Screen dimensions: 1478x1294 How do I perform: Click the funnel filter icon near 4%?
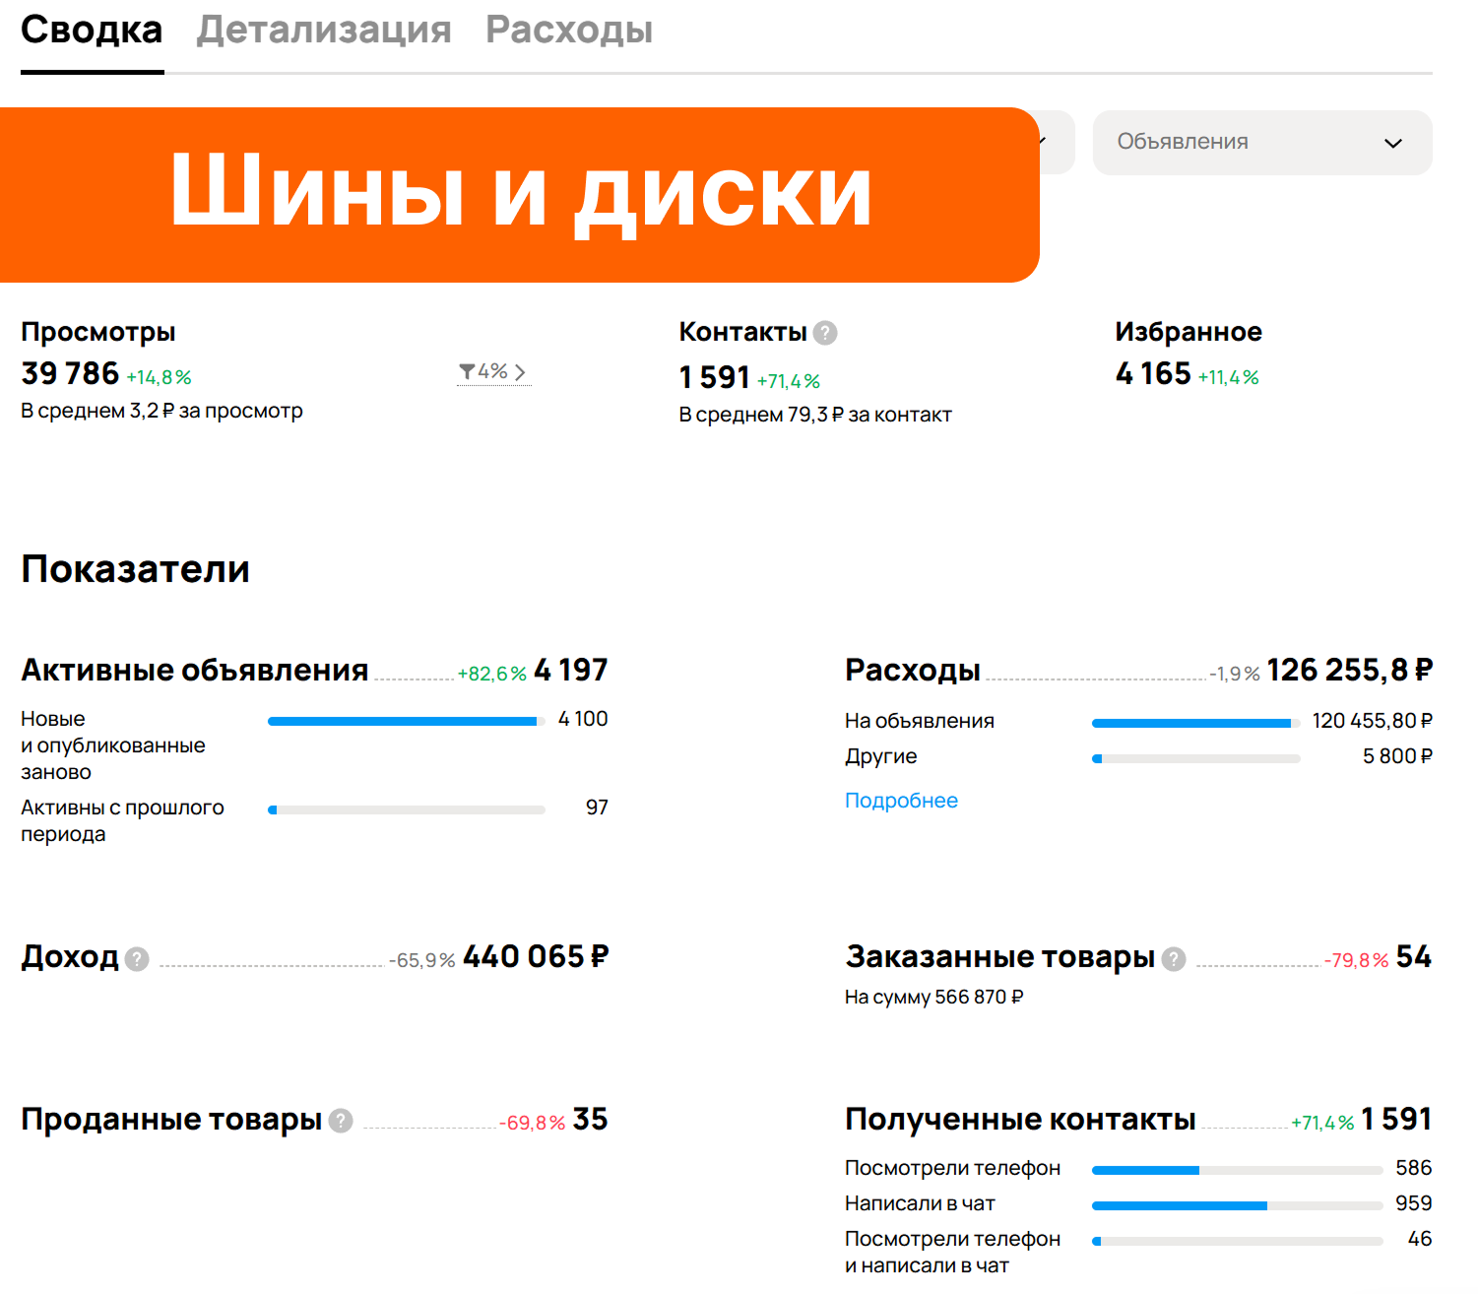click(x=467, y=371)
